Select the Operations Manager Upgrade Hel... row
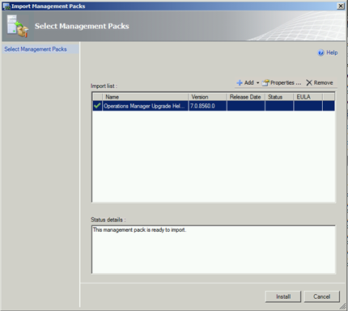Image resolution: width=348 pixels, height=311 pixels. [x=214, y=106]
